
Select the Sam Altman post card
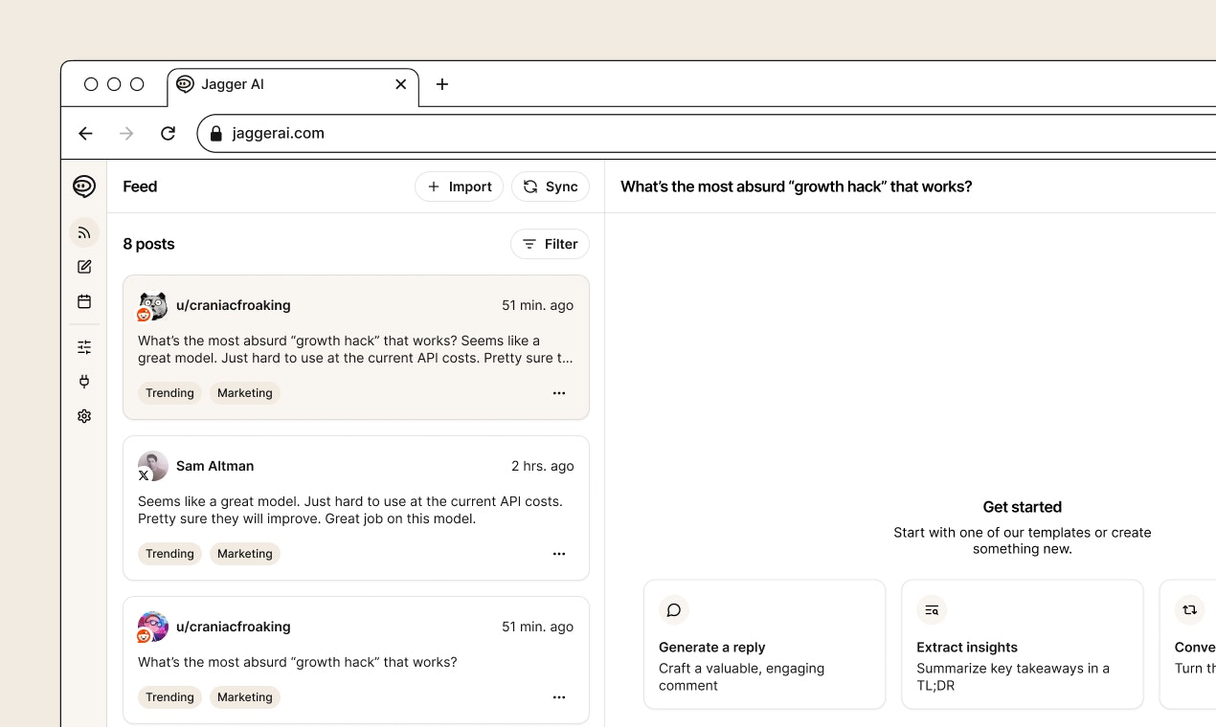(356, 508)
